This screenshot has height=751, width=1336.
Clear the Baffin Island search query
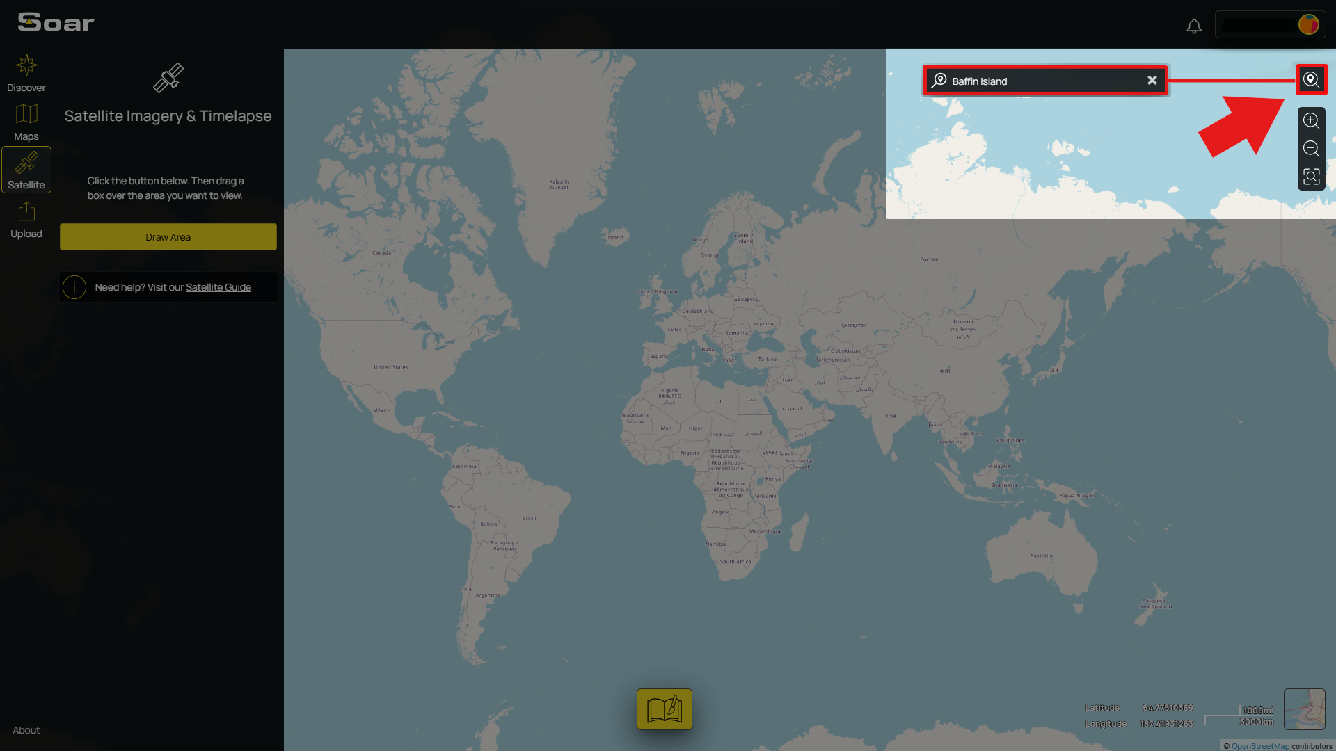click(1152, 80)
